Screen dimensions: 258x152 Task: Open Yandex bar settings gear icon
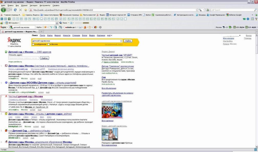click(x=100, y=27)
